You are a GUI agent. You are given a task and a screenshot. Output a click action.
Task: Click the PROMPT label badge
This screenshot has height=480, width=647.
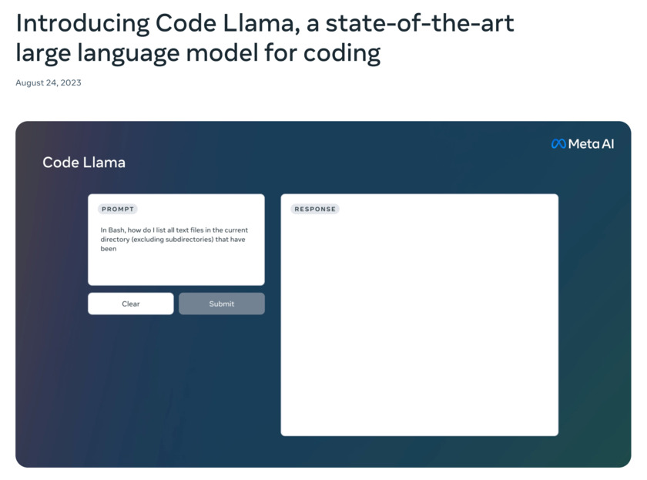[x=118, y=209]
